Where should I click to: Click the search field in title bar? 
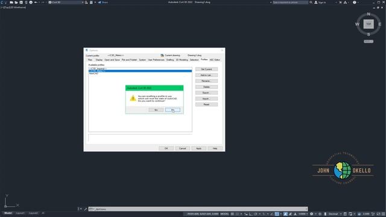tap(290, 2)
